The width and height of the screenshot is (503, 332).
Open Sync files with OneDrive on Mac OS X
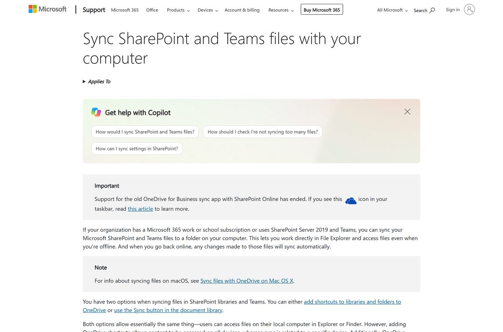247,281
